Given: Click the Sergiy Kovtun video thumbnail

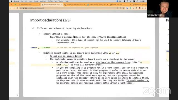Looking at the screenshot, I should click(162, 9).
